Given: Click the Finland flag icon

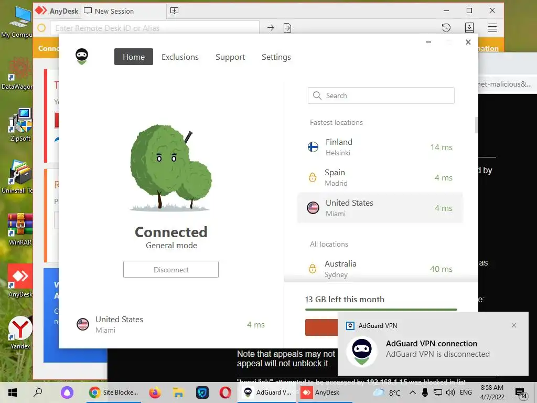Looking at the screenshot, I should pyautogui.click(x=313, y=147).
